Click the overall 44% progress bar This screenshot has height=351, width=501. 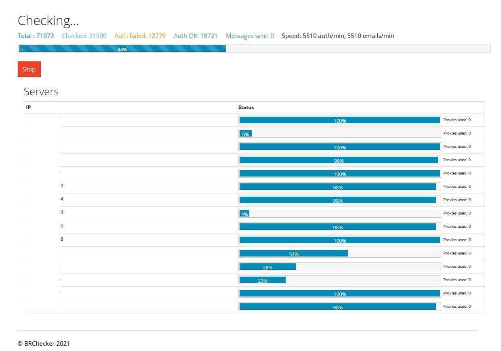coord(121,48)
